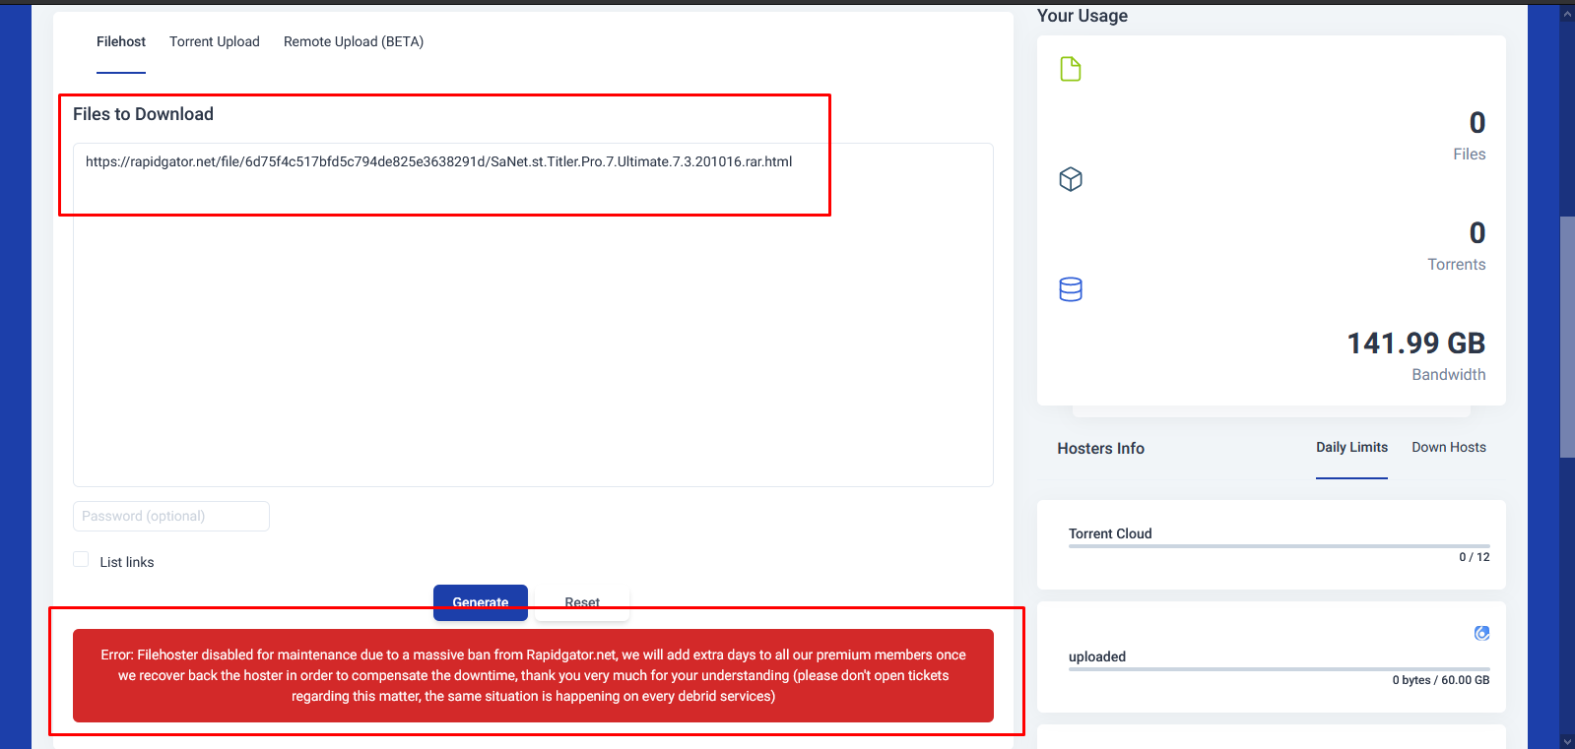Click the Files count label
This screenshot has width=1575, height=749.
point(1470,154)
